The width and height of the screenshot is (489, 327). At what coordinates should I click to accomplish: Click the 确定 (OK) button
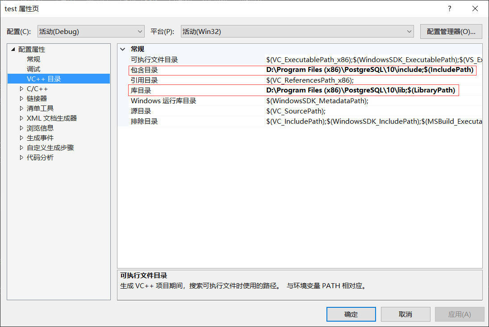(351, 314)
